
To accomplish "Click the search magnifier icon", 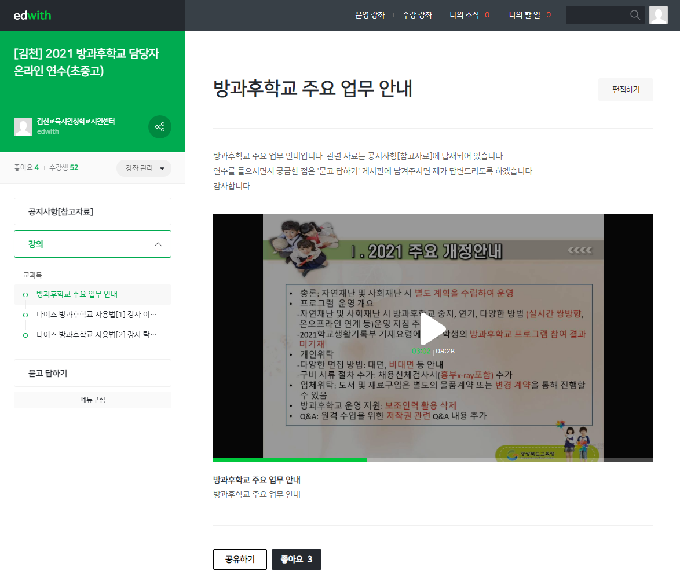I will click(x=635, y=15).
